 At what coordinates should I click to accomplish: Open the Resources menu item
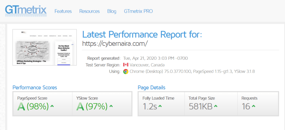pyautogui.click(x=89, y=11)
